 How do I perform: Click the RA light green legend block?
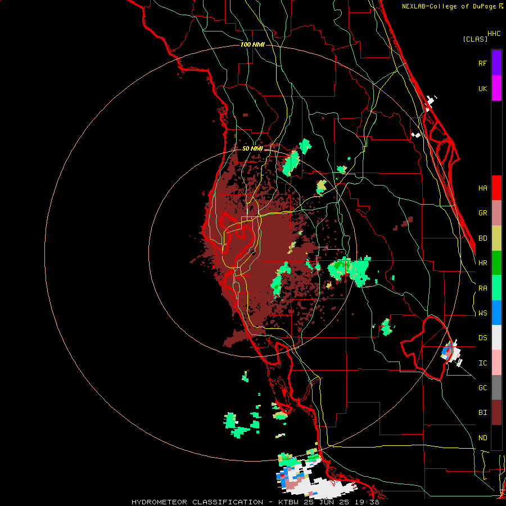(496, 288)
